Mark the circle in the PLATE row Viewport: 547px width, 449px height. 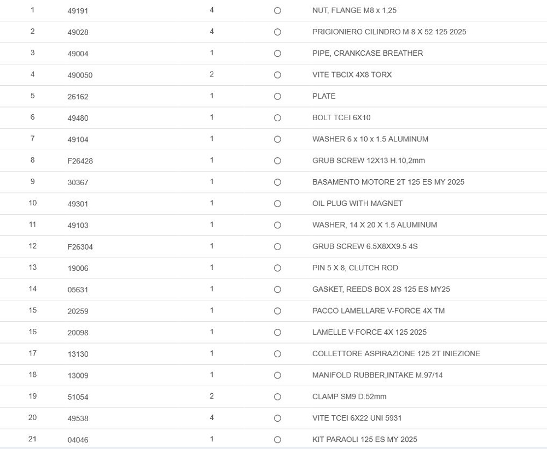[x=277, y=97]
